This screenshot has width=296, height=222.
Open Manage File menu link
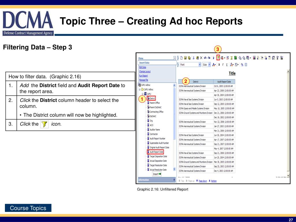pyautogui.click(x=143, y=80)
